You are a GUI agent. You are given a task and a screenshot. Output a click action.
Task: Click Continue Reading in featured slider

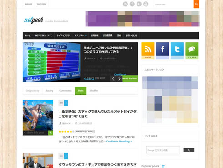coord(105,77)
